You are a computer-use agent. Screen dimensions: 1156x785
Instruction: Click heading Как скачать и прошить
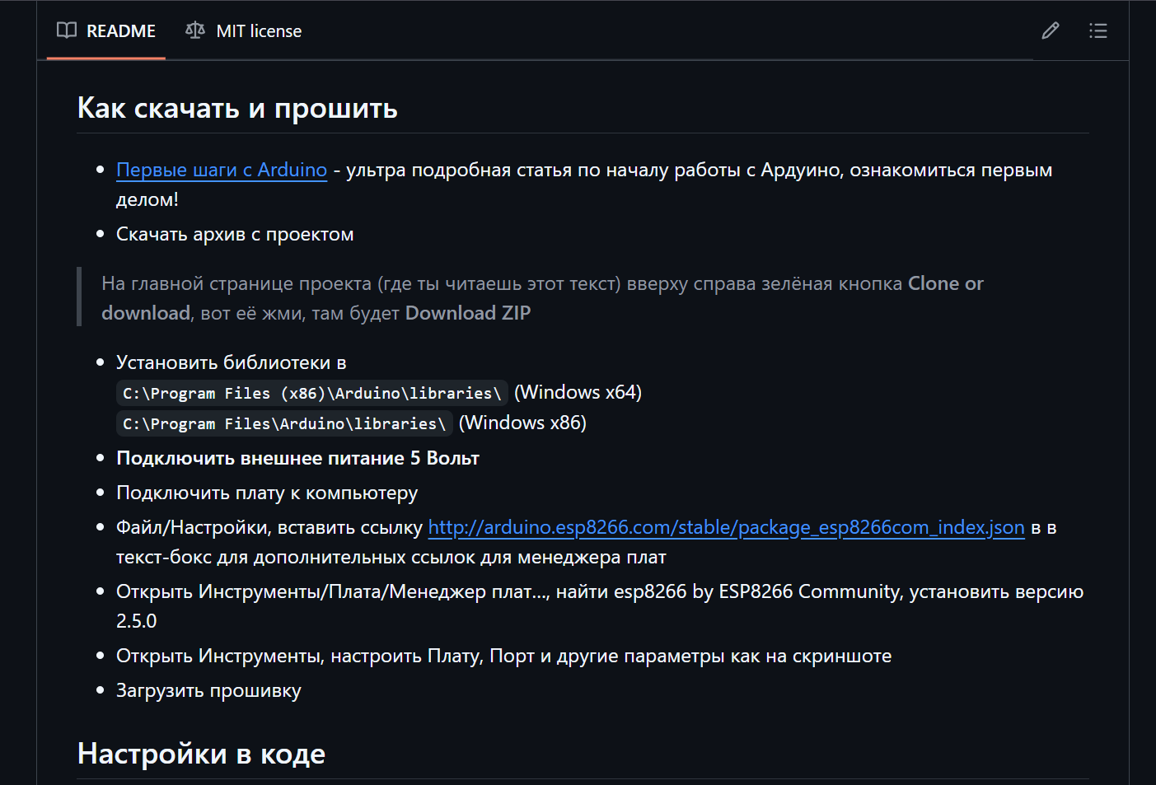click(x=237, y=108)
